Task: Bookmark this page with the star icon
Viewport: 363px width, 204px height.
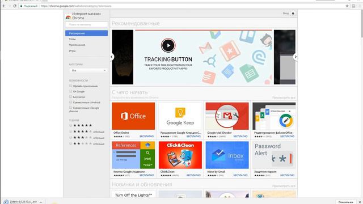Action: (x=347, y=6)
